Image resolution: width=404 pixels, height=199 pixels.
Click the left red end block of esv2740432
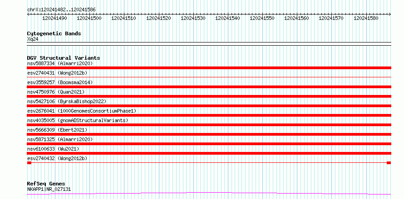pos(29,163)
